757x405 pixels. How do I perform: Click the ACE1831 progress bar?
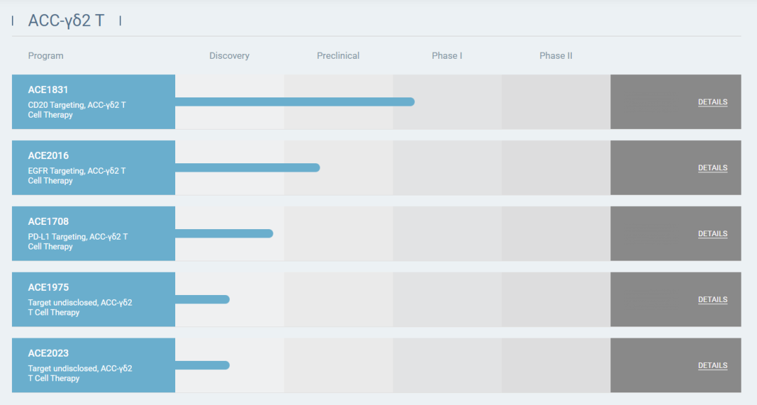pyautogui.click(x=295, y=102)
